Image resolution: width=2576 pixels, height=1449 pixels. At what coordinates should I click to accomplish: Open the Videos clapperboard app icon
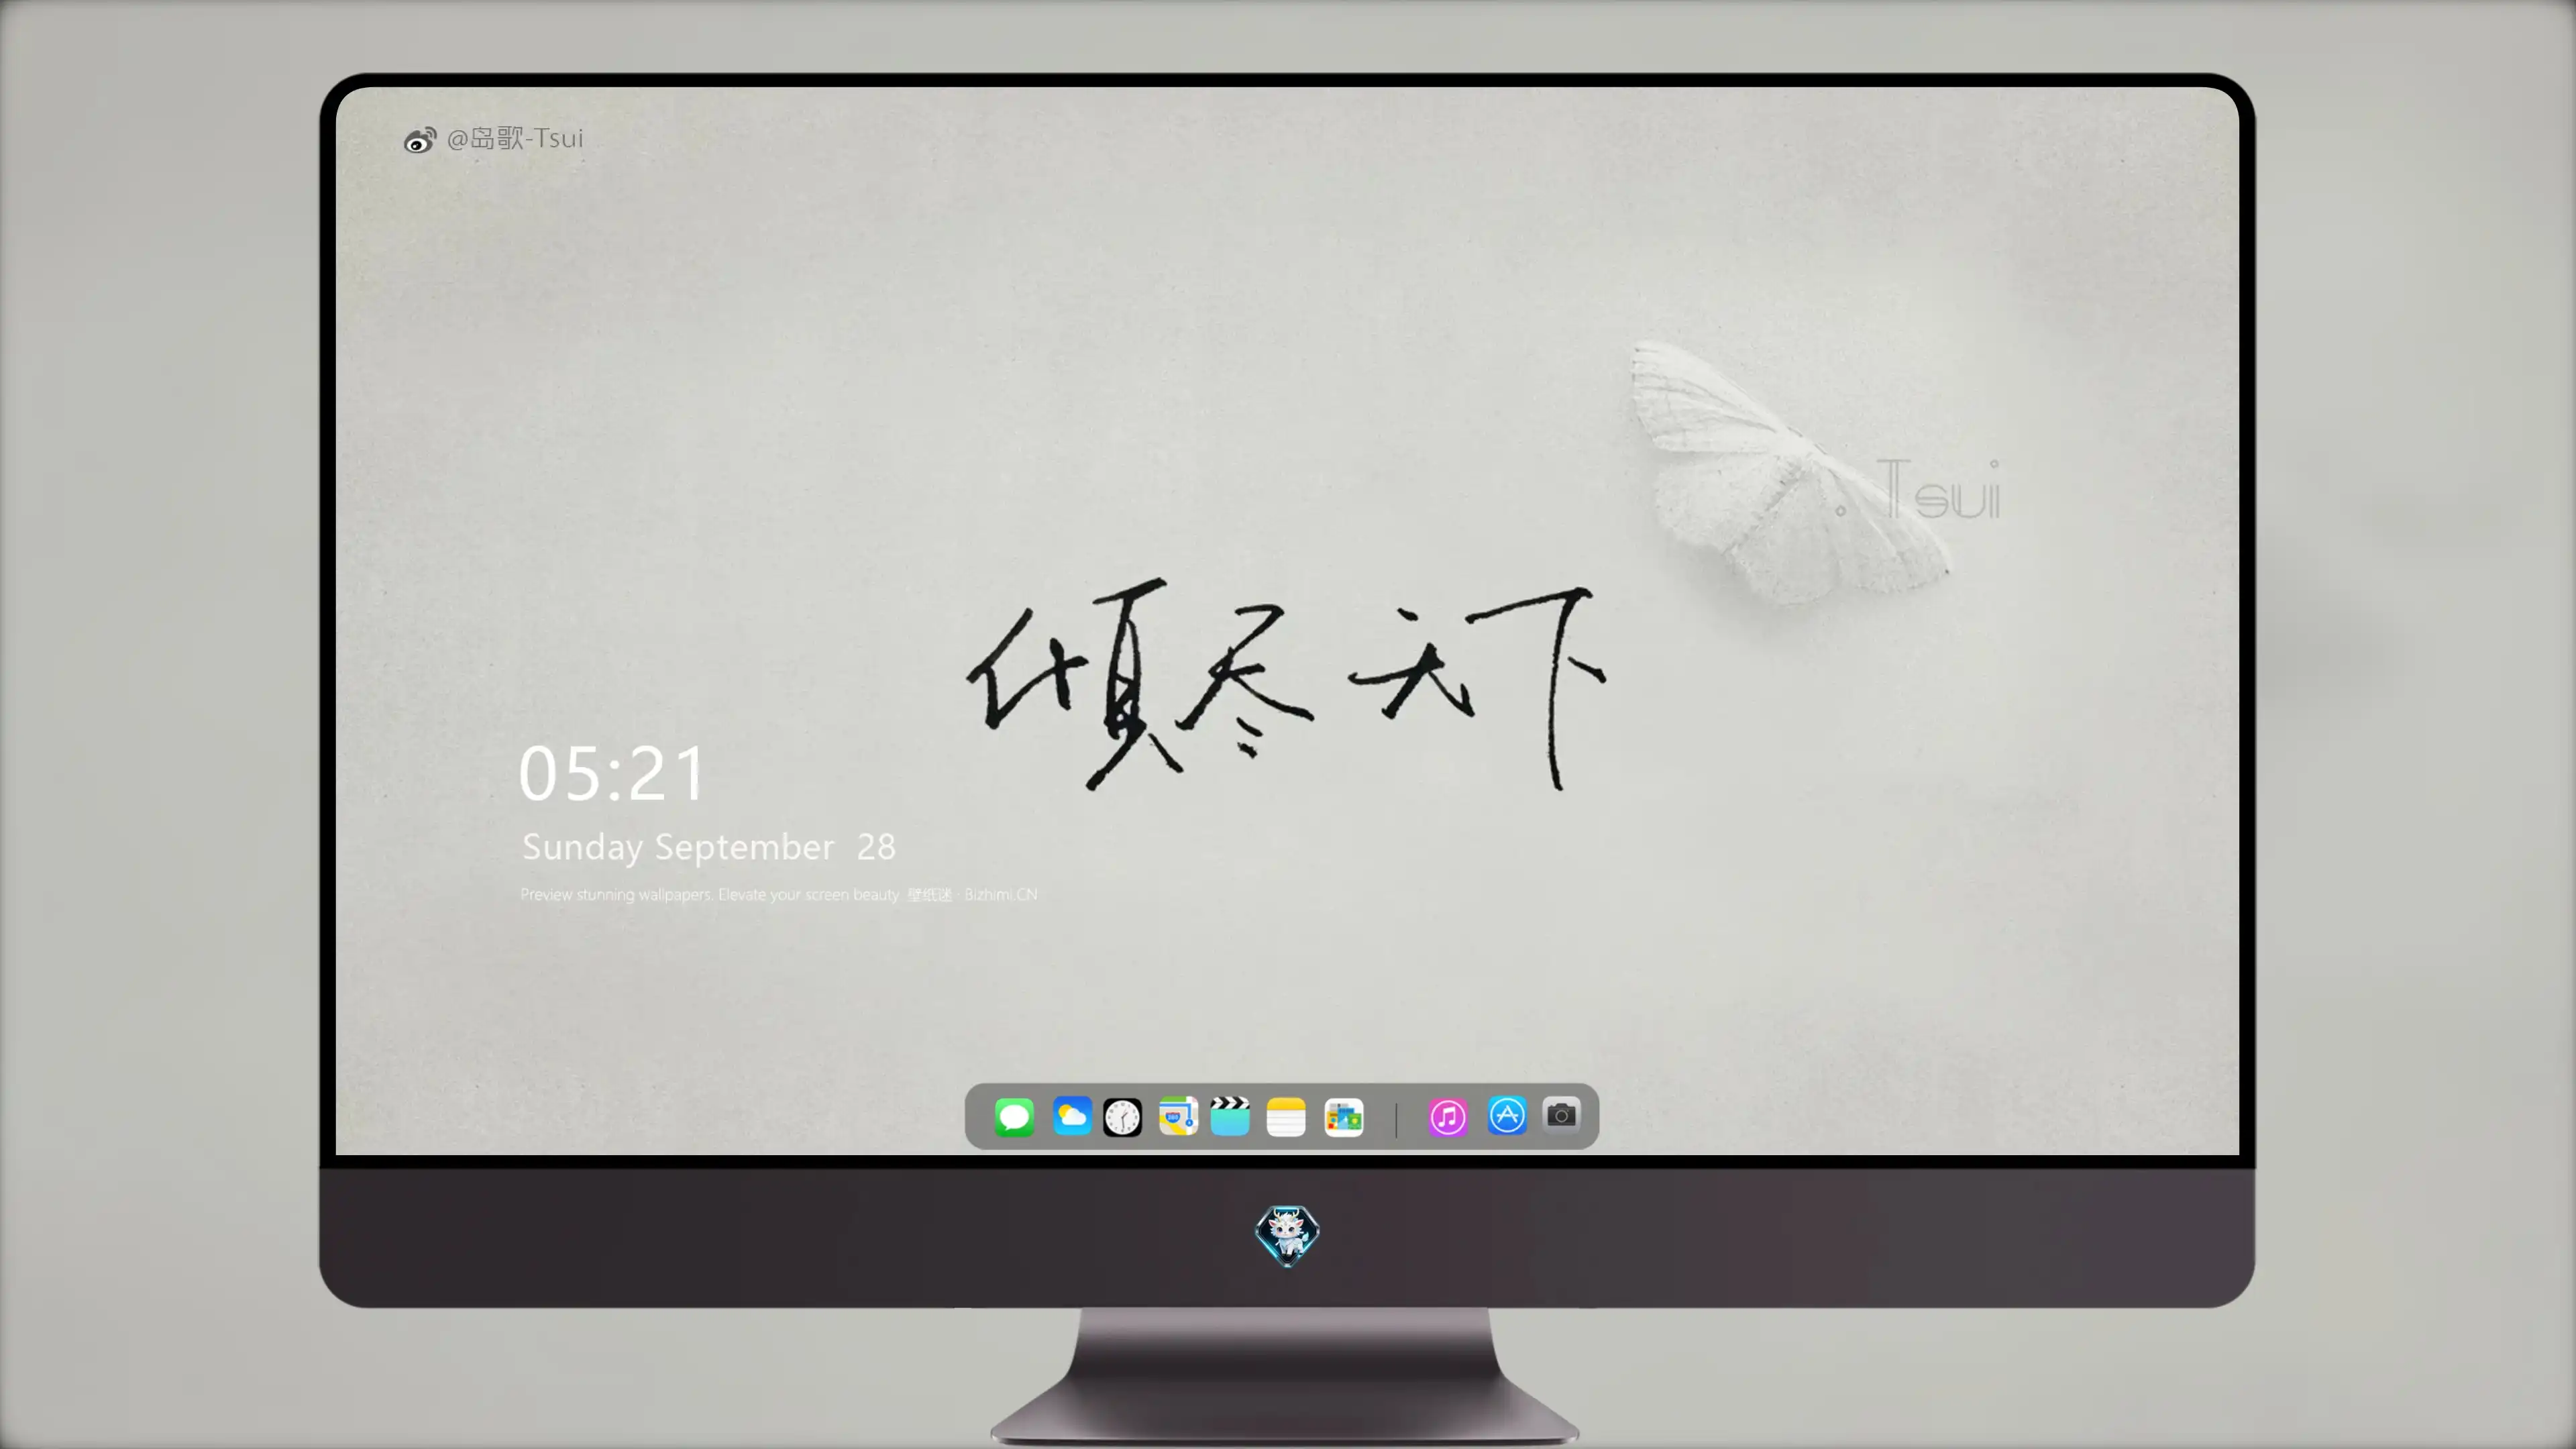[1230, 1117]
